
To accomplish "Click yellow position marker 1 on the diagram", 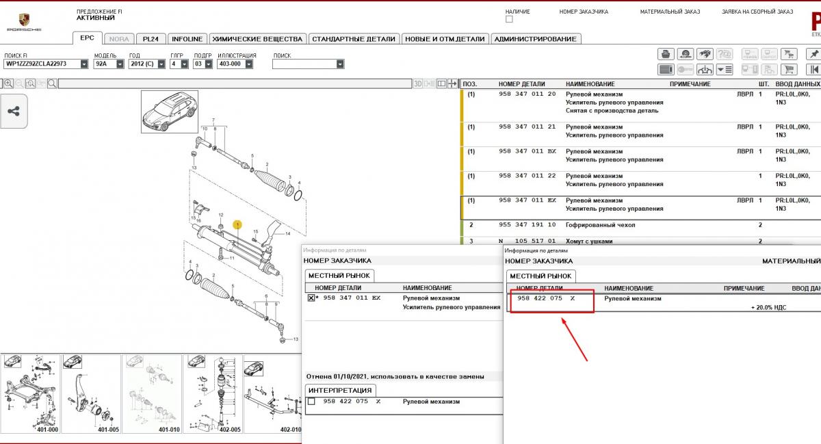I will tap(237, 224).
